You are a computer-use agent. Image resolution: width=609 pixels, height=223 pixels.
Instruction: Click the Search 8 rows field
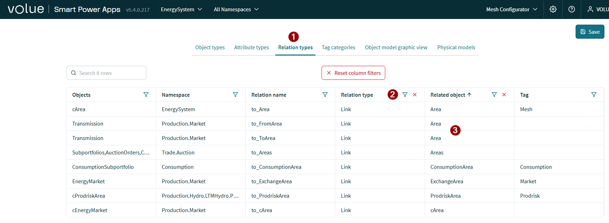point(106,73)
